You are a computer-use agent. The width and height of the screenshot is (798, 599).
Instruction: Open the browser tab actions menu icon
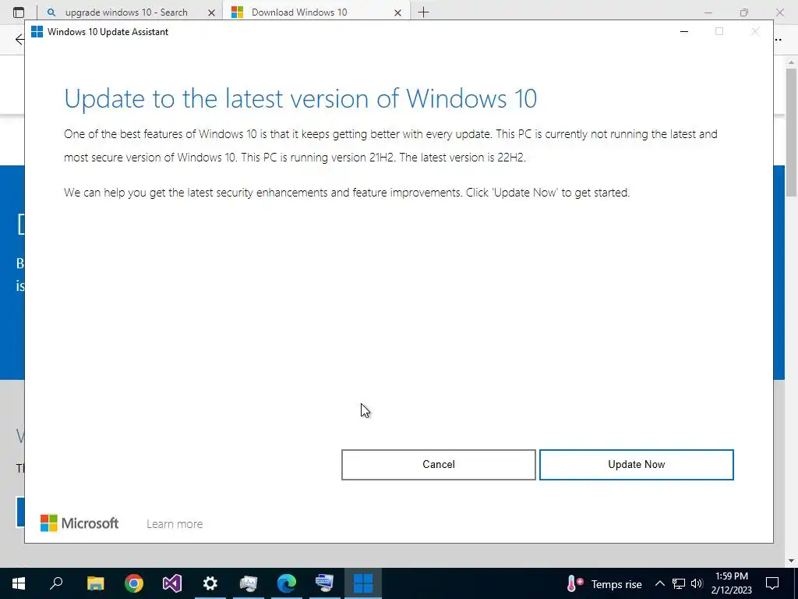click(x=19, y=12)
